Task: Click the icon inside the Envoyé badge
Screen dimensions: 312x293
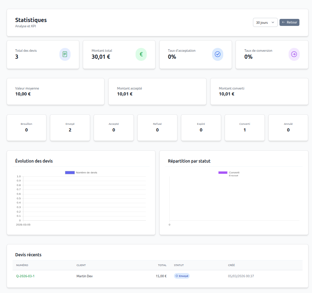Action: [177, 276]
